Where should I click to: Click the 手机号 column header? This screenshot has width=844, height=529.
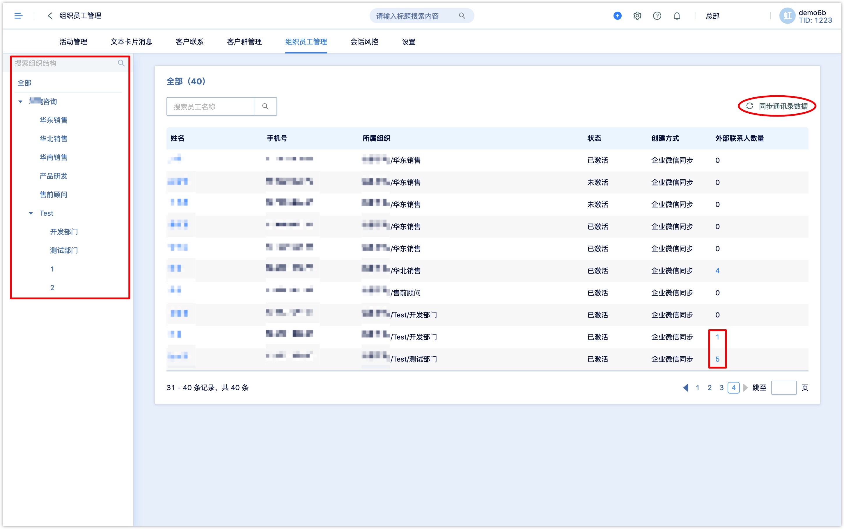coord(277,138)
